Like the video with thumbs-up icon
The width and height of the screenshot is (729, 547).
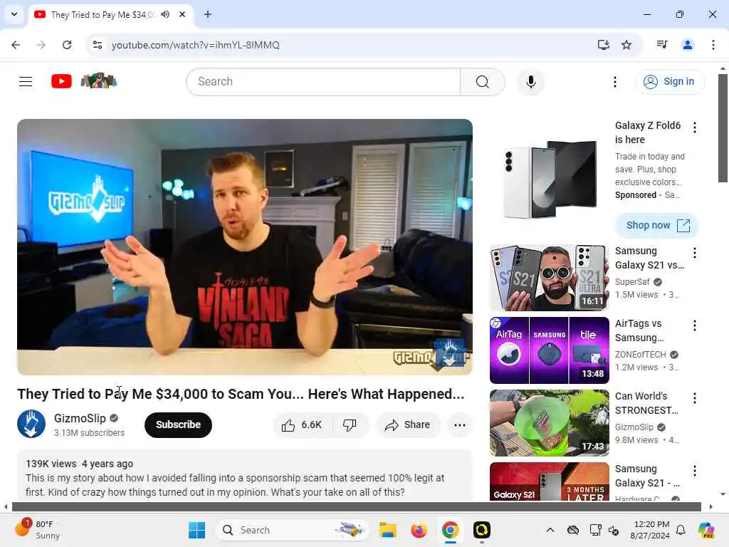pos(302,424)
